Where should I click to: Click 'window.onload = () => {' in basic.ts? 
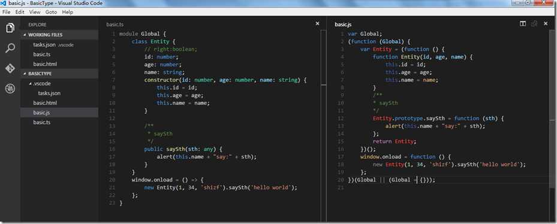click(x=167, y=180)
